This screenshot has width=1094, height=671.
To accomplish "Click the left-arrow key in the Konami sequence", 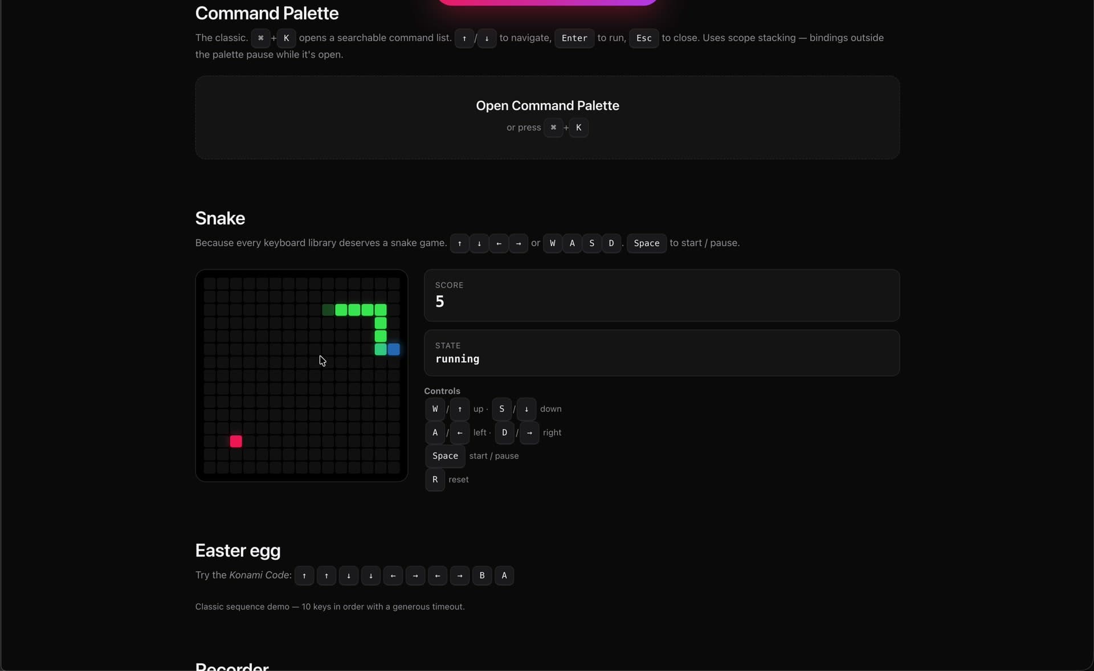I will [393, 576].
